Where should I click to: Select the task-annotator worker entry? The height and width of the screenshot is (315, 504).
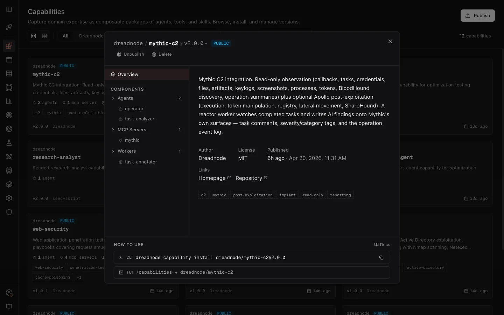(x=140, y=162)
